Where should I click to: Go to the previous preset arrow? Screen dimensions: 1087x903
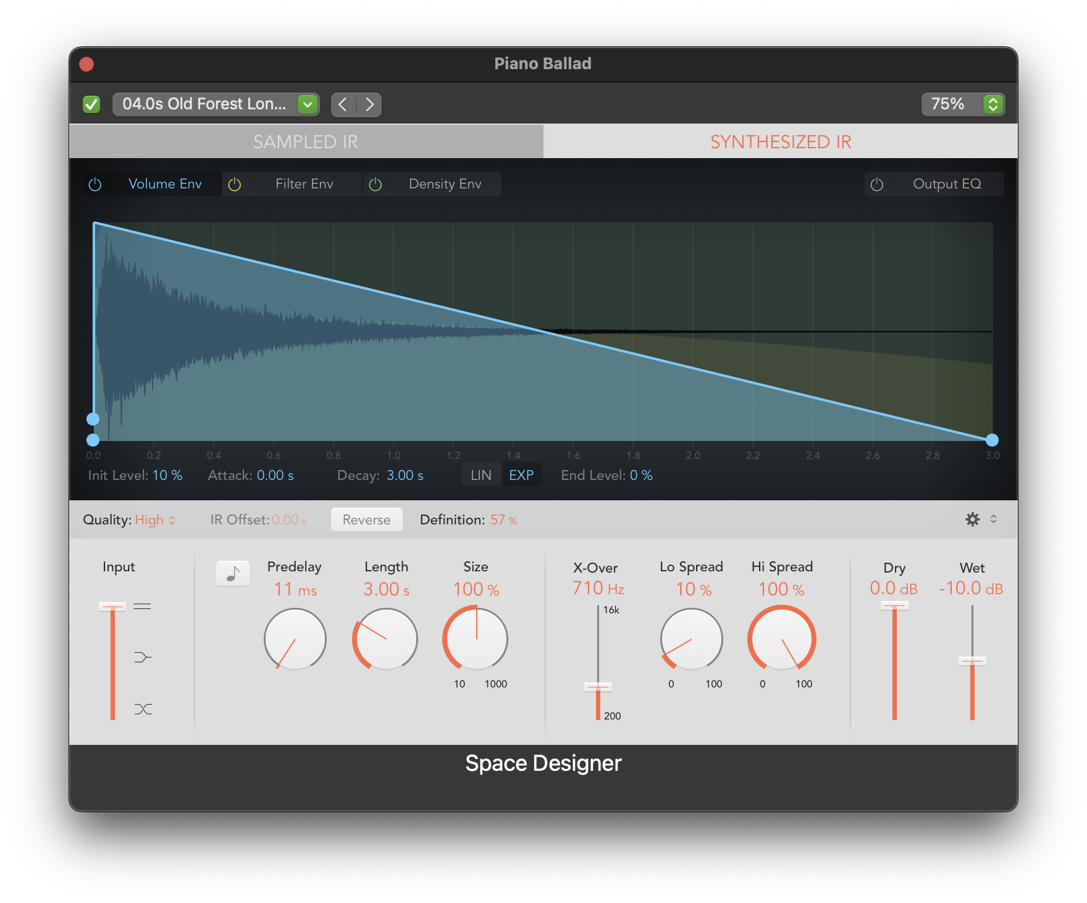pyautogui.click(x=343, y=104)
